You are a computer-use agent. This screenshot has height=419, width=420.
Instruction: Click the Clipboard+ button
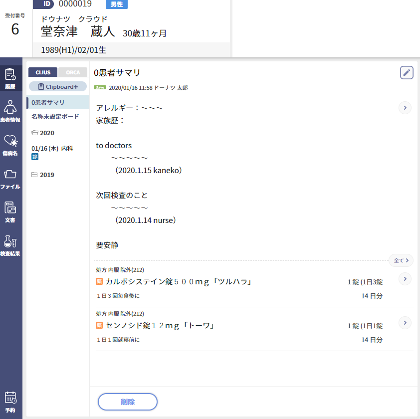click(x=58, y=86)
